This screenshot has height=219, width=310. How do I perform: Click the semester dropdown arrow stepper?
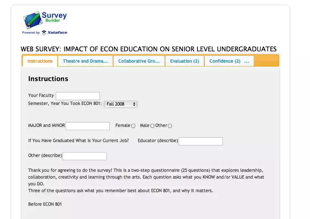click(135, 104)
